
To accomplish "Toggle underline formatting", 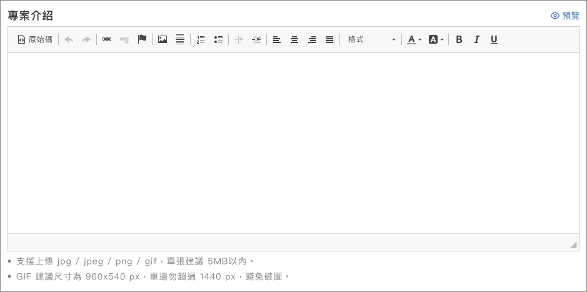I will (494, 39).
